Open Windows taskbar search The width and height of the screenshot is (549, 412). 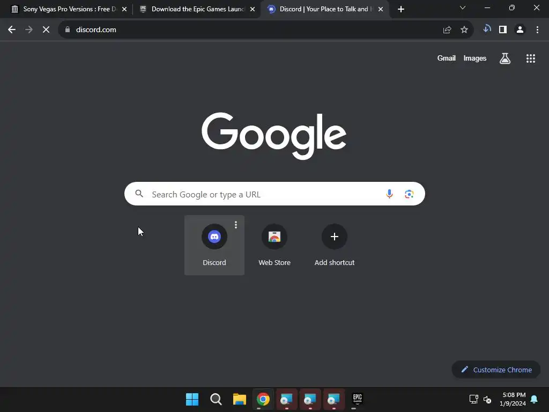[216, 399]
